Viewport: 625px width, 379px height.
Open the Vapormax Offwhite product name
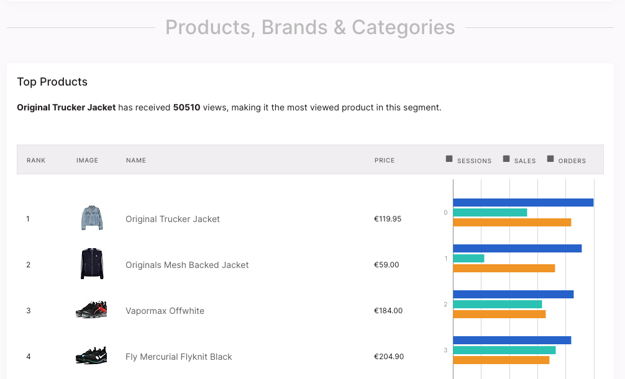[165, 311]
